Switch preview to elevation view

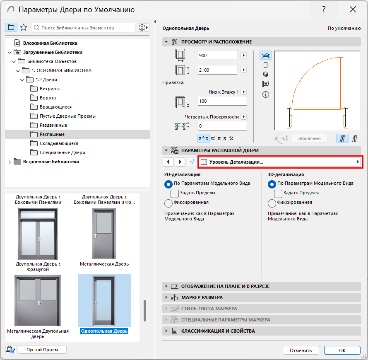(x=266, y=65)
